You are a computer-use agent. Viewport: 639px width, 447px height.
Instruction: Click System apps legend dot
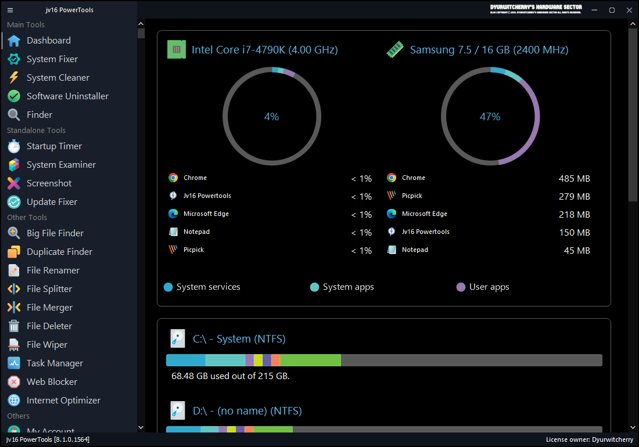point(315,287)
